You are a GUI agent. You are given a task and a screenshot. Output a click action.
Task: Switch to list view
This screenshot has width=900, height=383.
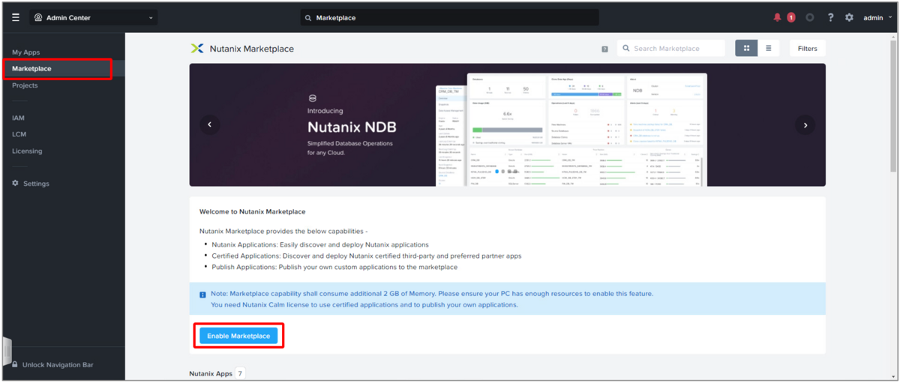769,48
